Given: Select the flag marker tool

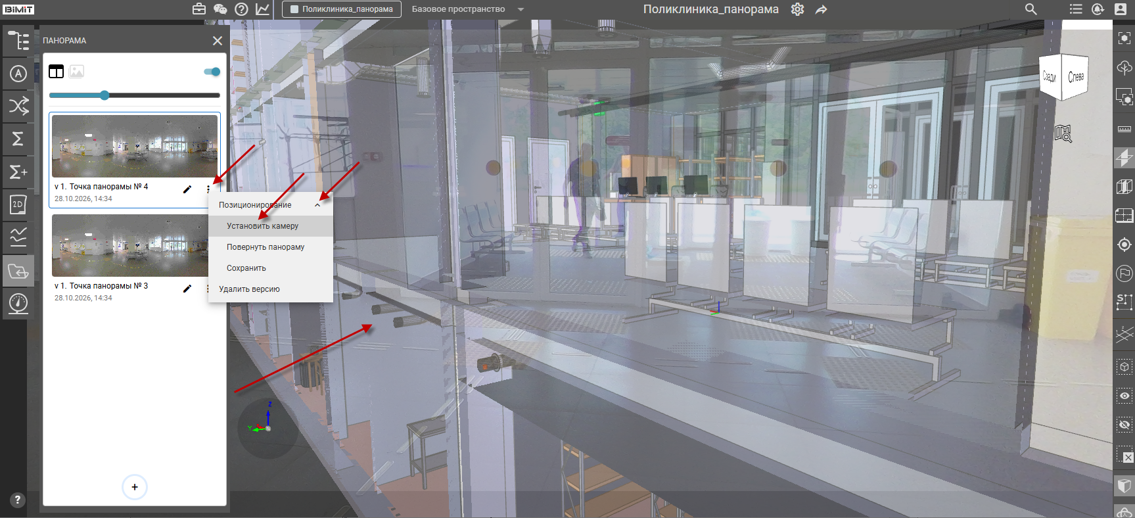Looking at the screenshot, I should tap(1124, 273).
